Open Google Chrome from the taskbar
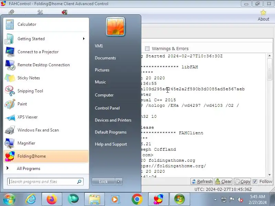The image size is (275, 206). (x=137, y=199)
